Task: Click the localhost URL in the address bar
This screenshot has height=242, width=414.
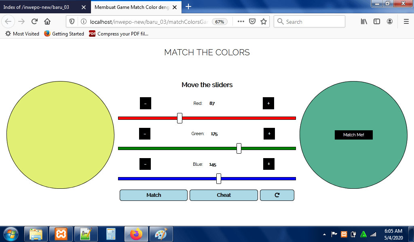Action: tap(149, 22)
